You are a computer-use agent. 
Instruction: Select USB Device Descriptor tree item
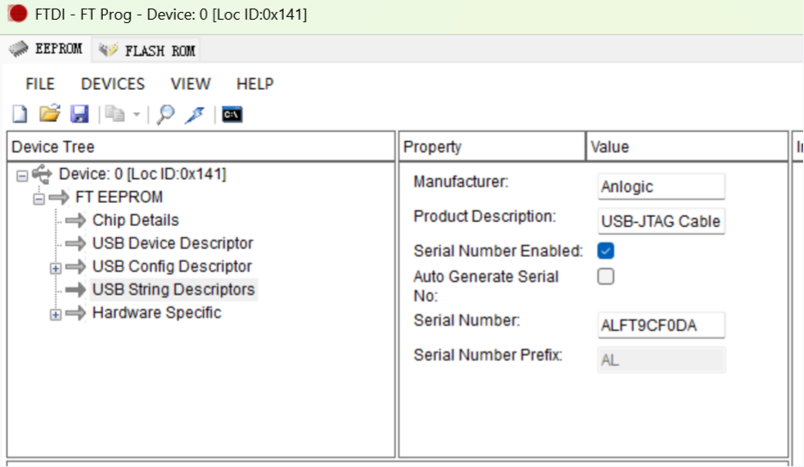tap(173, 243)
